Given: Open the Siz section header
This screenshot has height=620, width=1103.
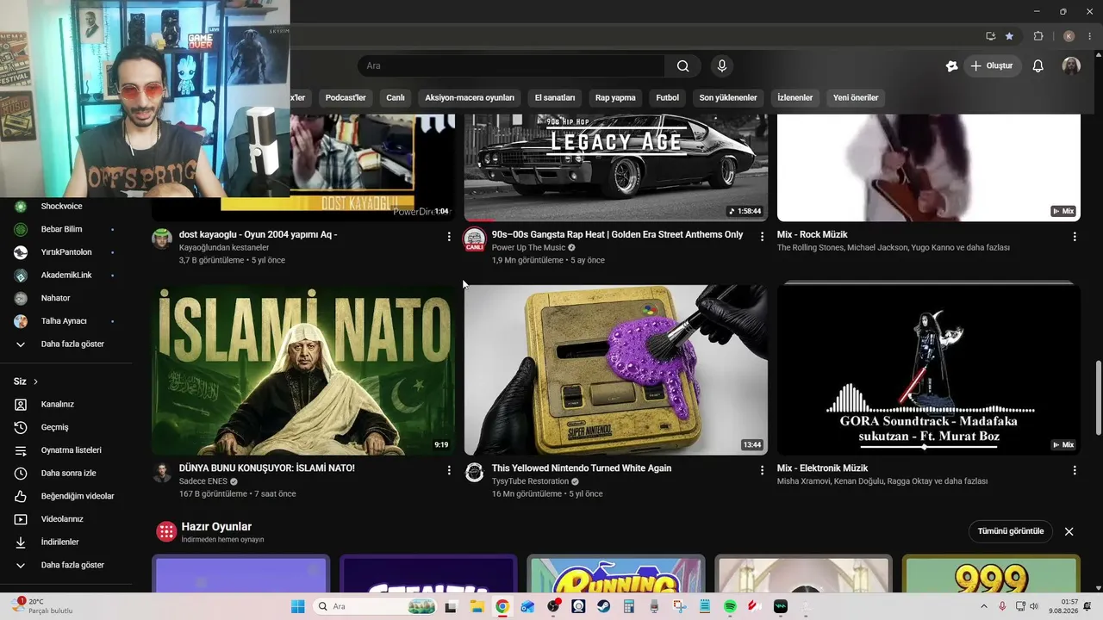Looking at the screenshot, I should (x=26, y=381).
